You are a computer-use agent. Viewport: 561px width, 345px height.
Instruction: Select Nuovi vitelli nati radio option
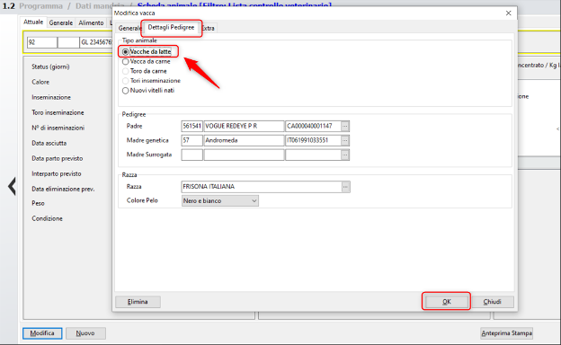[125, 91]
